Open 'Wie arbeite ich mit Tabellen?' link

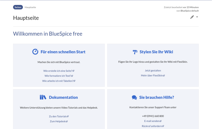[x=58, y=81]
